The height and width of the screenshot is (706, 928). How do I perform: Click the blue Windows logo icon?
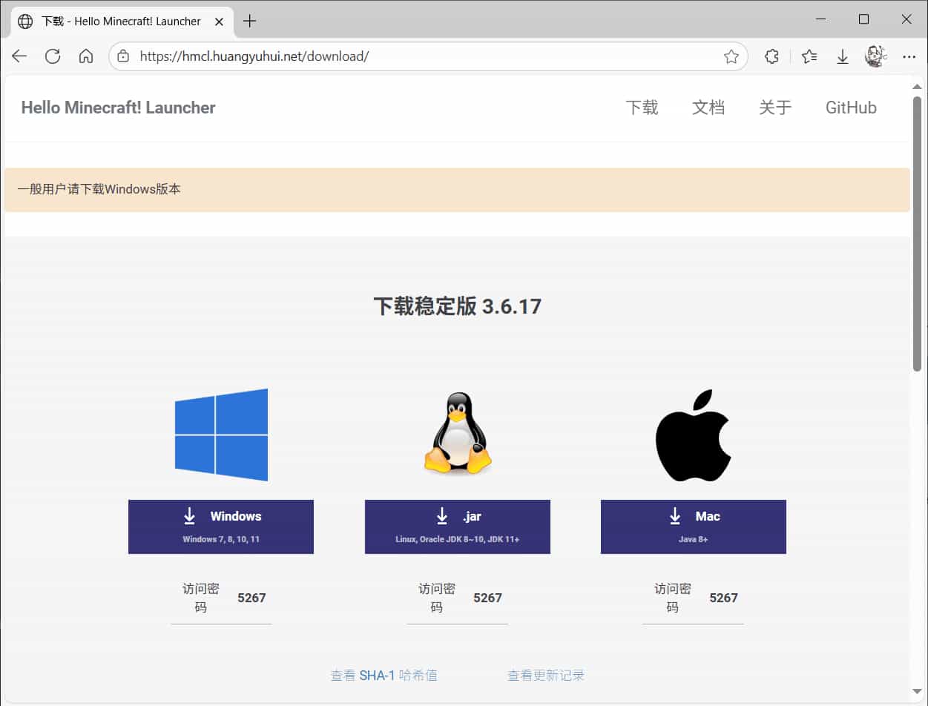tap(221, 435)
